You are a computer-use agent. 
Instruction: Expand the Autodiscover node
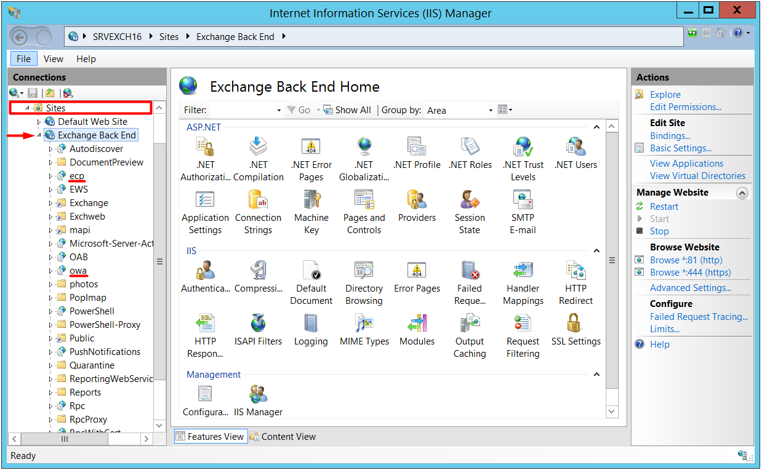coord(50,149)
